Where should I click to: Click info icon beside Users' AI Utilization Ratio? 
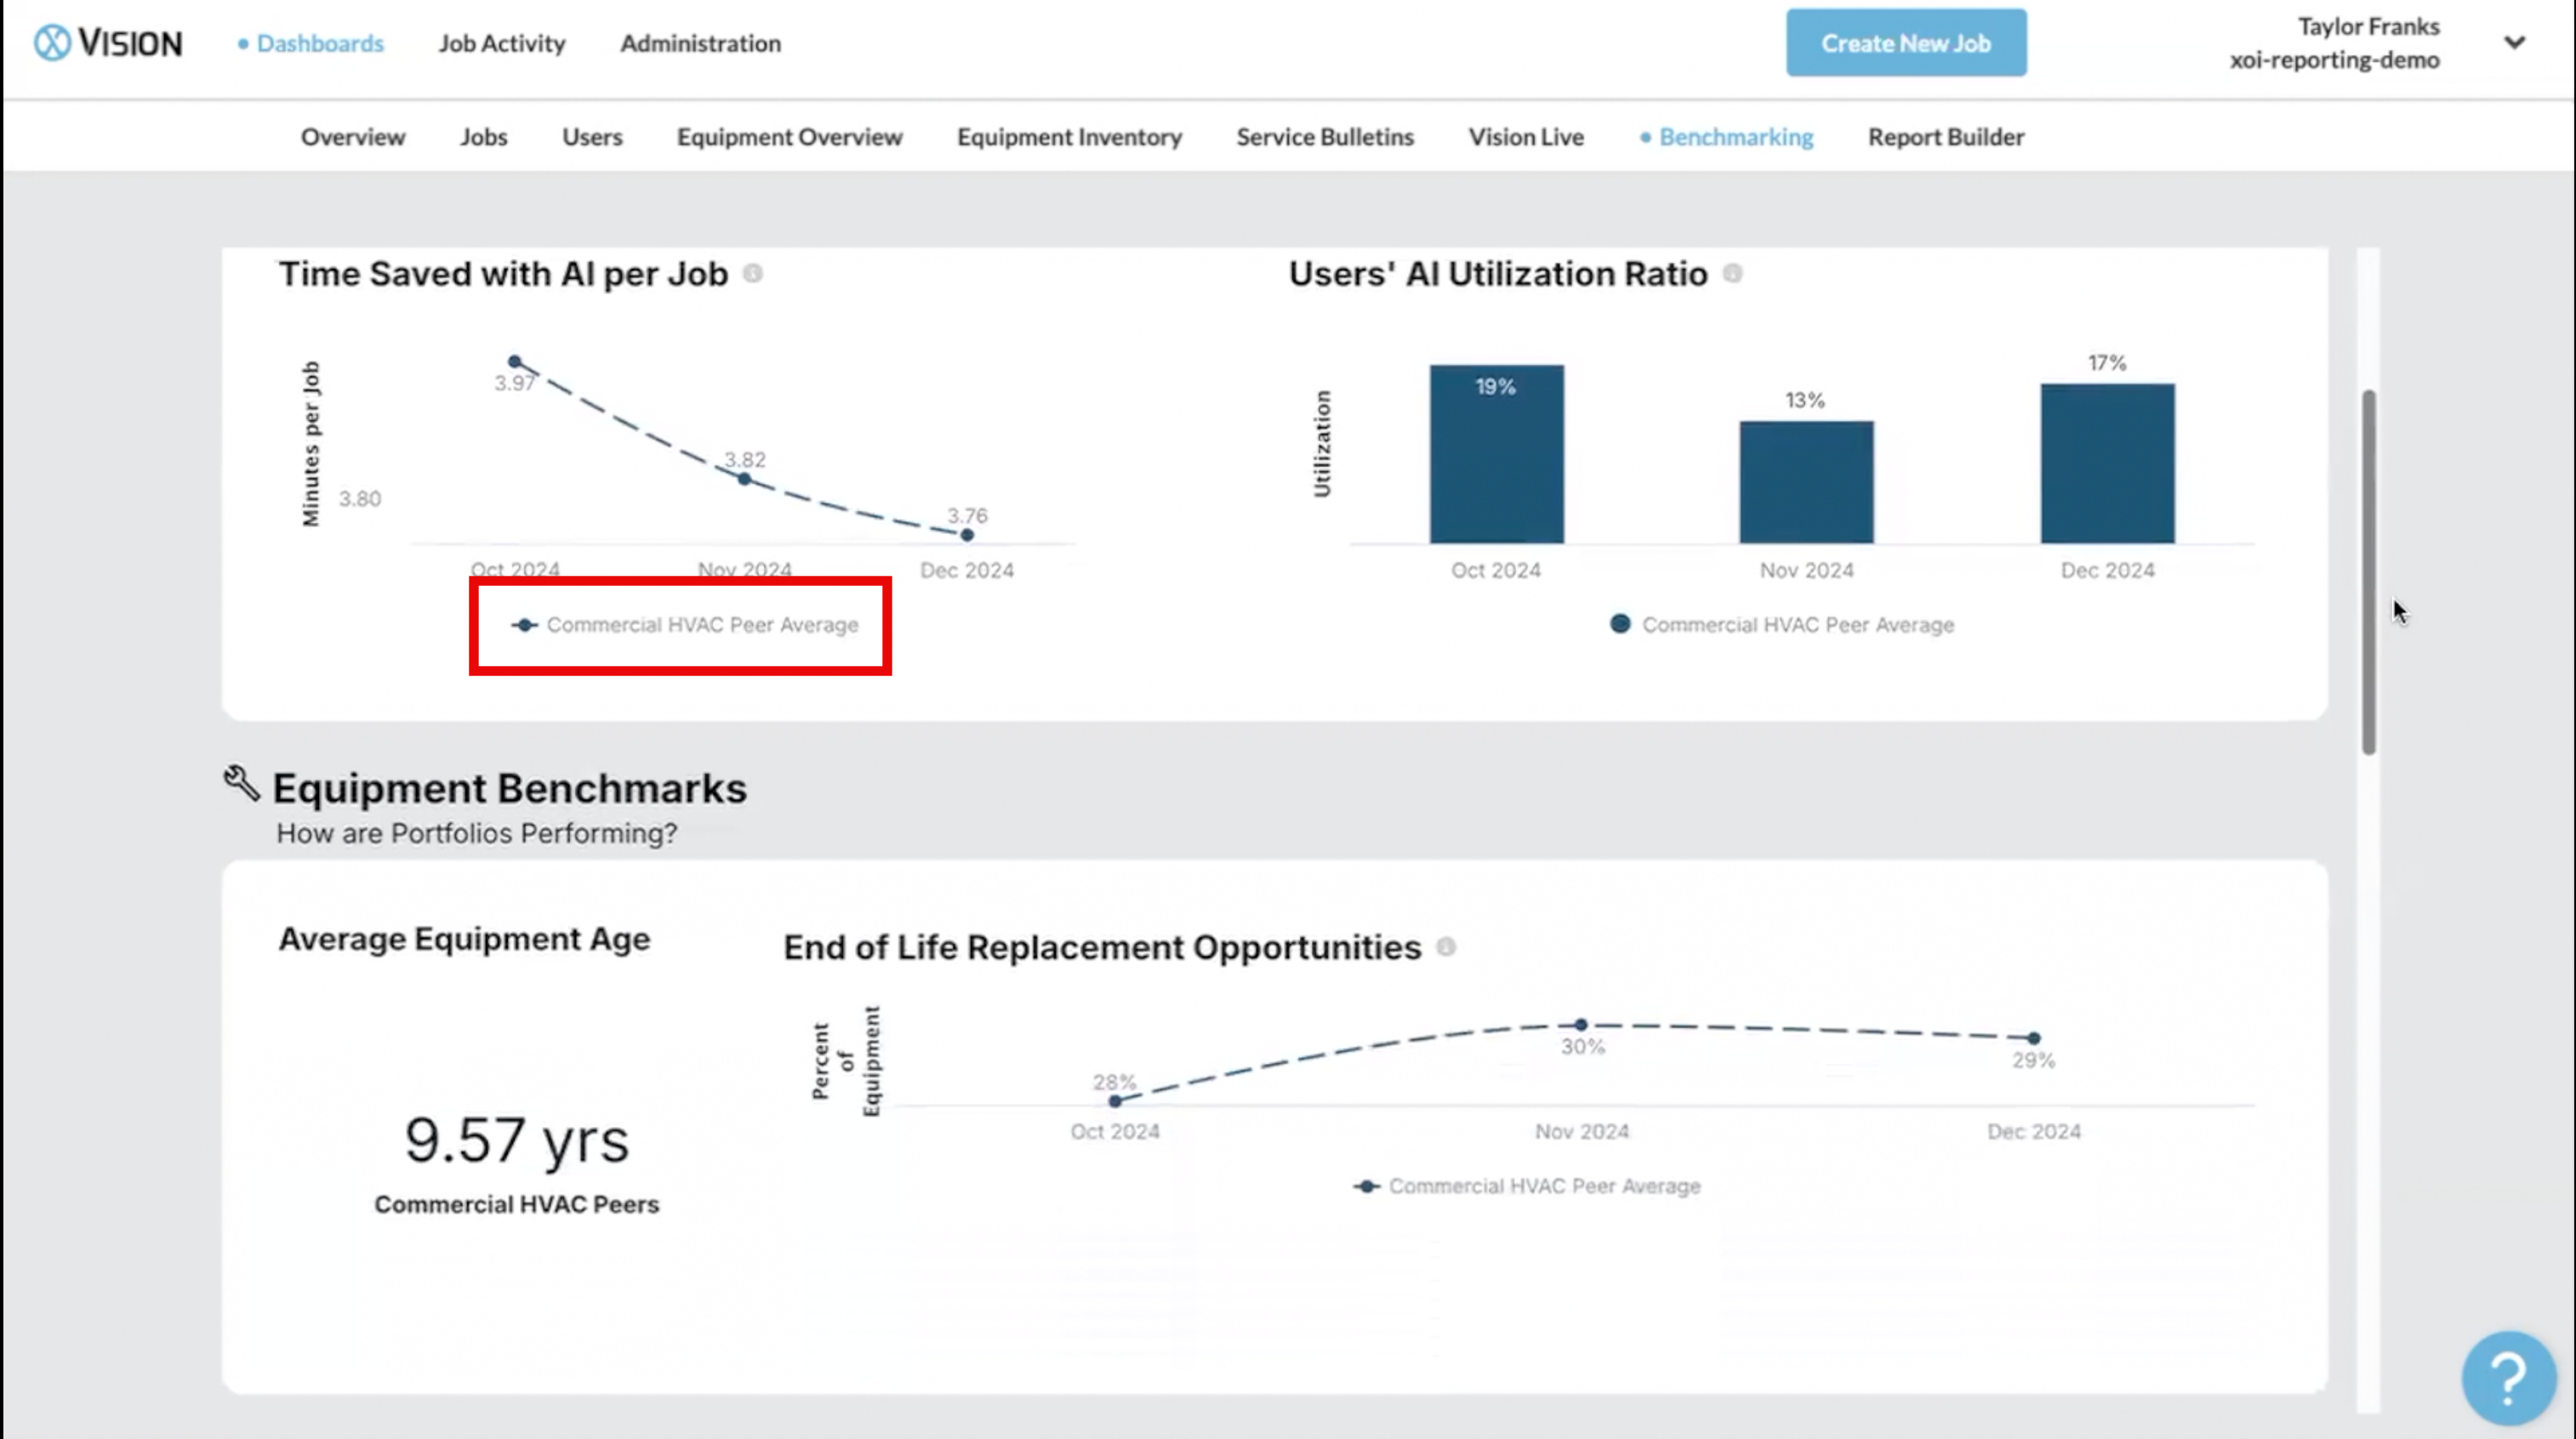(1733, 273)
